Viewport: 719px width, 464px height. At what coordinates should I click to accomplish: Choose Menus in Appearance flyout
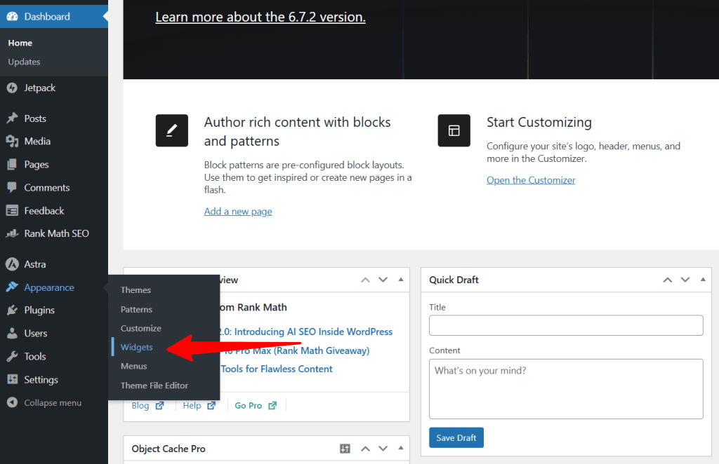pos(133,366)
